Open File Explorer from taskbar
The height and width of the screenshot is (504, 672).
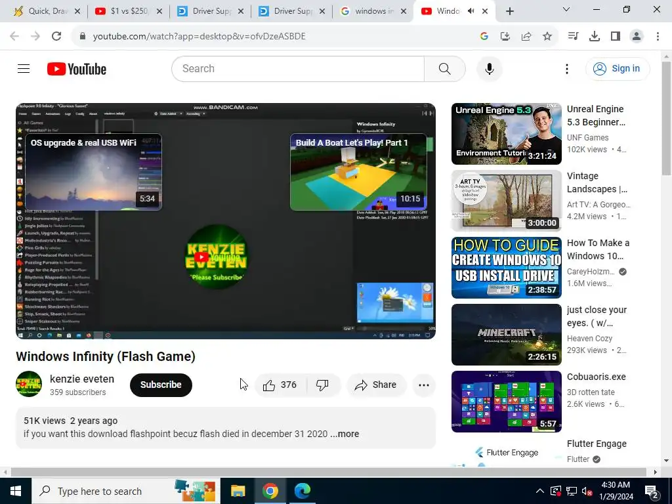(x=238, y=491)
